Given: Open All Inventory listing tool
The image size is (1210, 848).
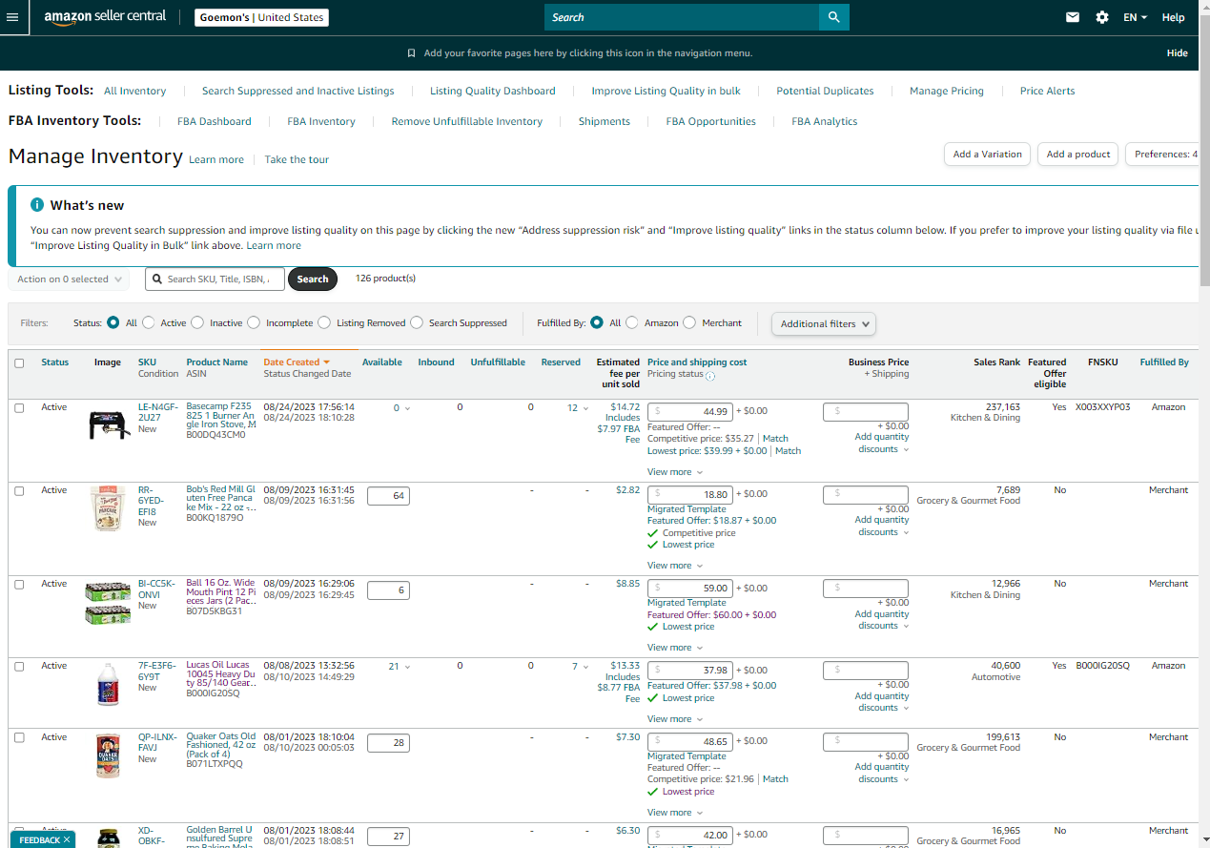Looking at the screenshot, I should coord(134,91).
